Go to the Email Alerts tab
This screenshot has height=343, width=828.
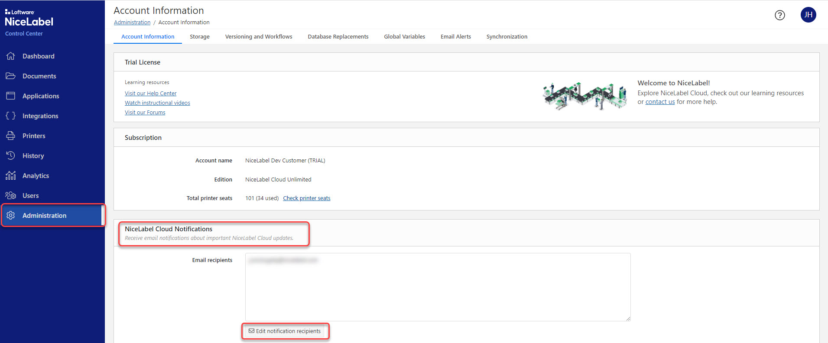[455, 37]
